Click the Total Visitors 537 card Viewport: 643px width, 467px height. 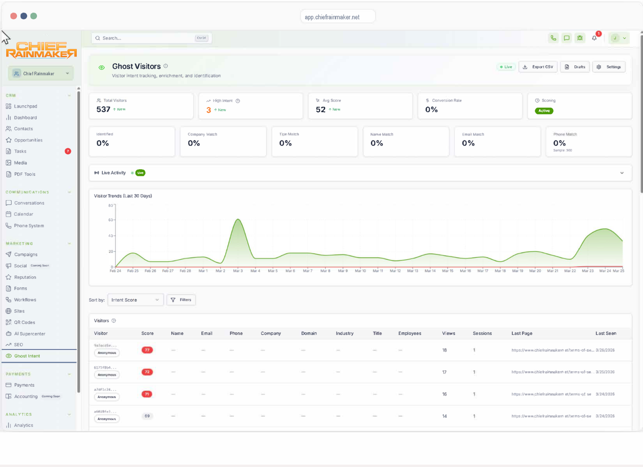click(x=141, y=106)
